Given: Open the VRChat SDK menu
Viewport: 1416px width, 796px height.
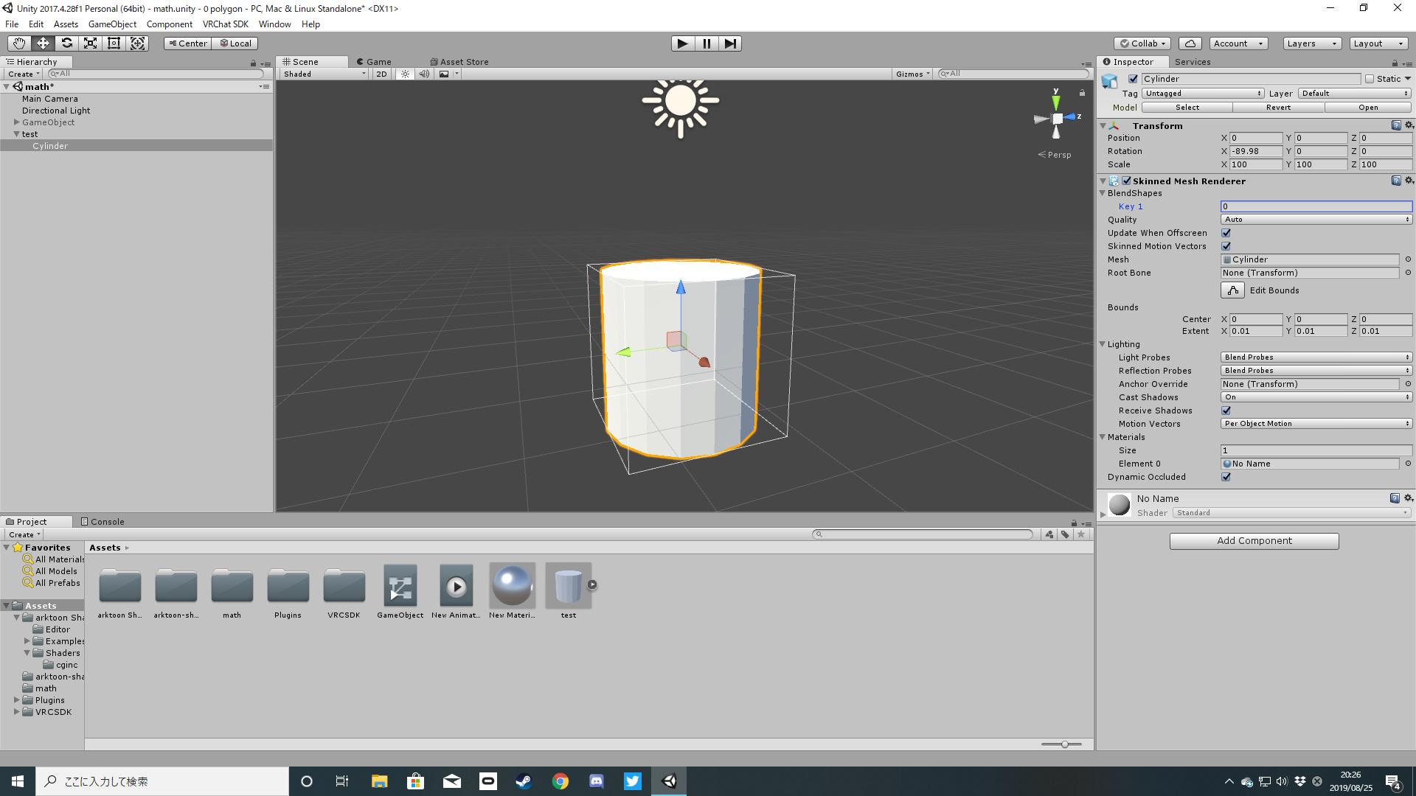Looking at the screenshot, I should [x=225, y=24].
